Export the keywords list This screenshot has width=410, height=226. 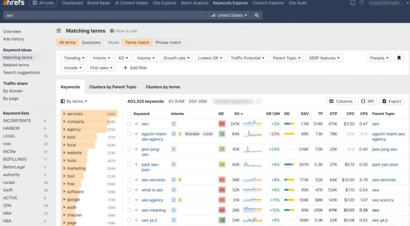392,101
